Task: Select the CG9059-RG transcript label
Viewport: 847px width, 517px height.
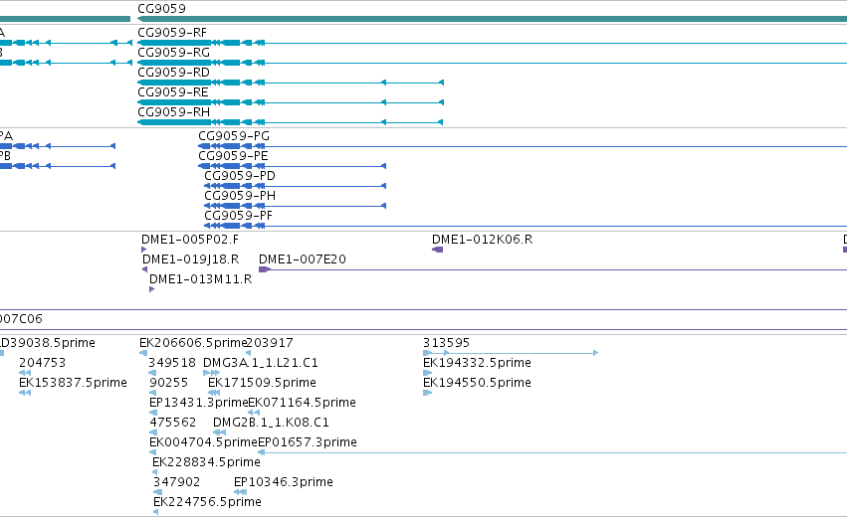Action: click(173, 53)
